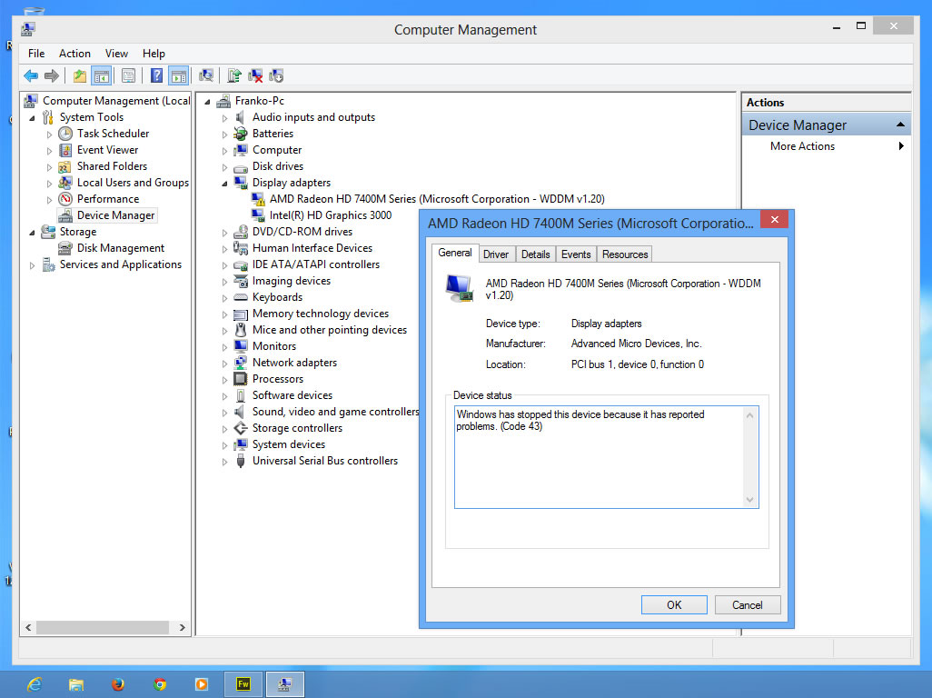Select the General tab in the properties dialog
The image size is (932, 698).
click(455, 253)
